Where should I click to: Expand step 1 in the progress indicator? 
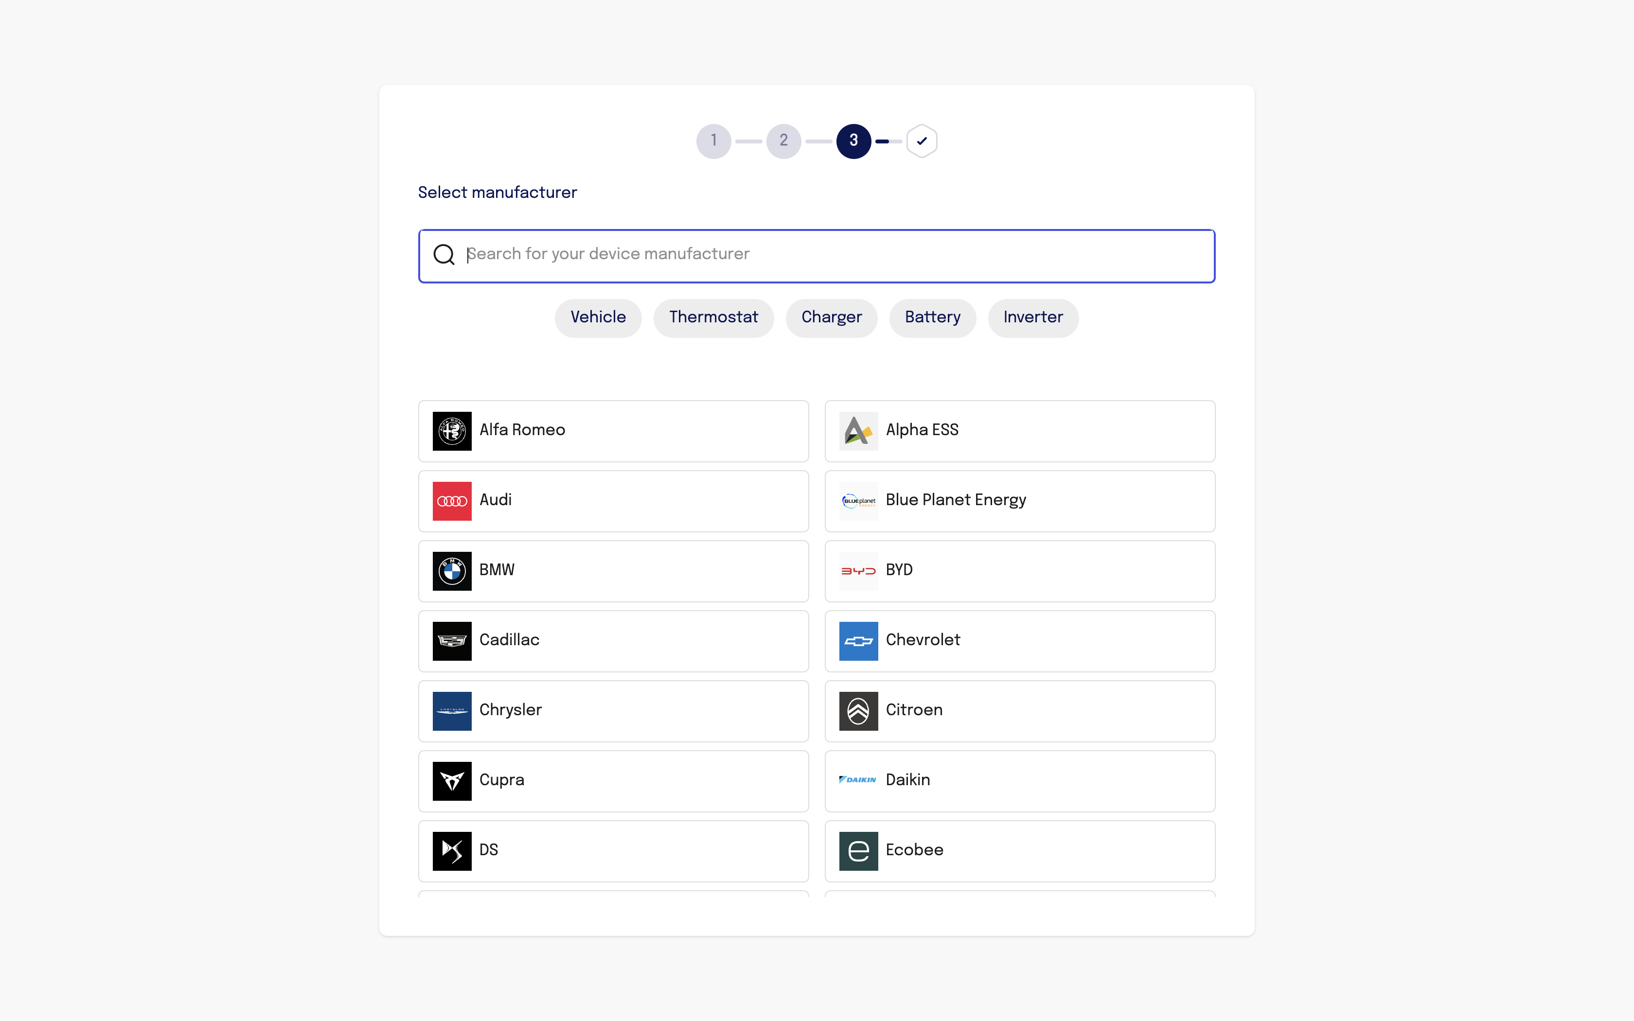point(714,141)
